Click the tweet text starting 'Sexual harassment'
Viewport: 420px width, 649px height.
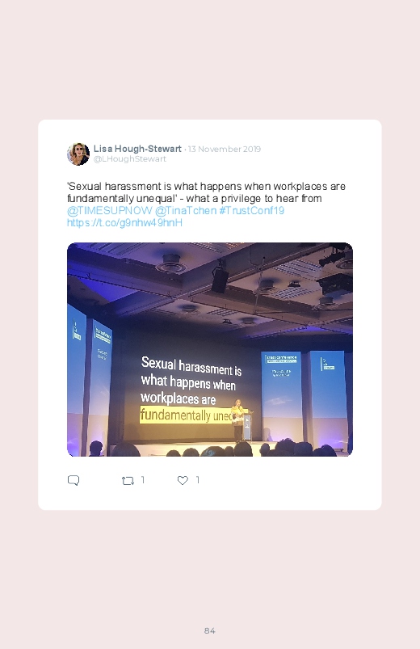pyautogui.click(x=206, y=192)
